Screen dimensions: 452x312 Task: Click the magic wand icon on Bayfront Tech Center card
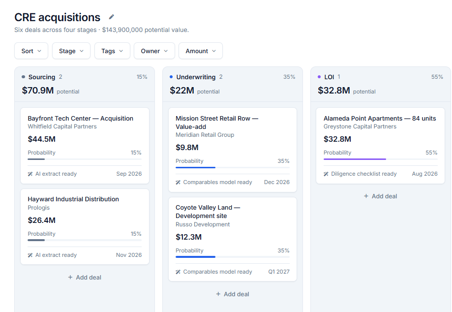[x=30, y=174]
